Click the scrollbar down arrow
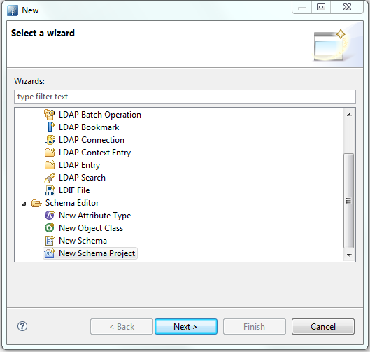Viewport: 370px width, 352px height. (349, 255)
